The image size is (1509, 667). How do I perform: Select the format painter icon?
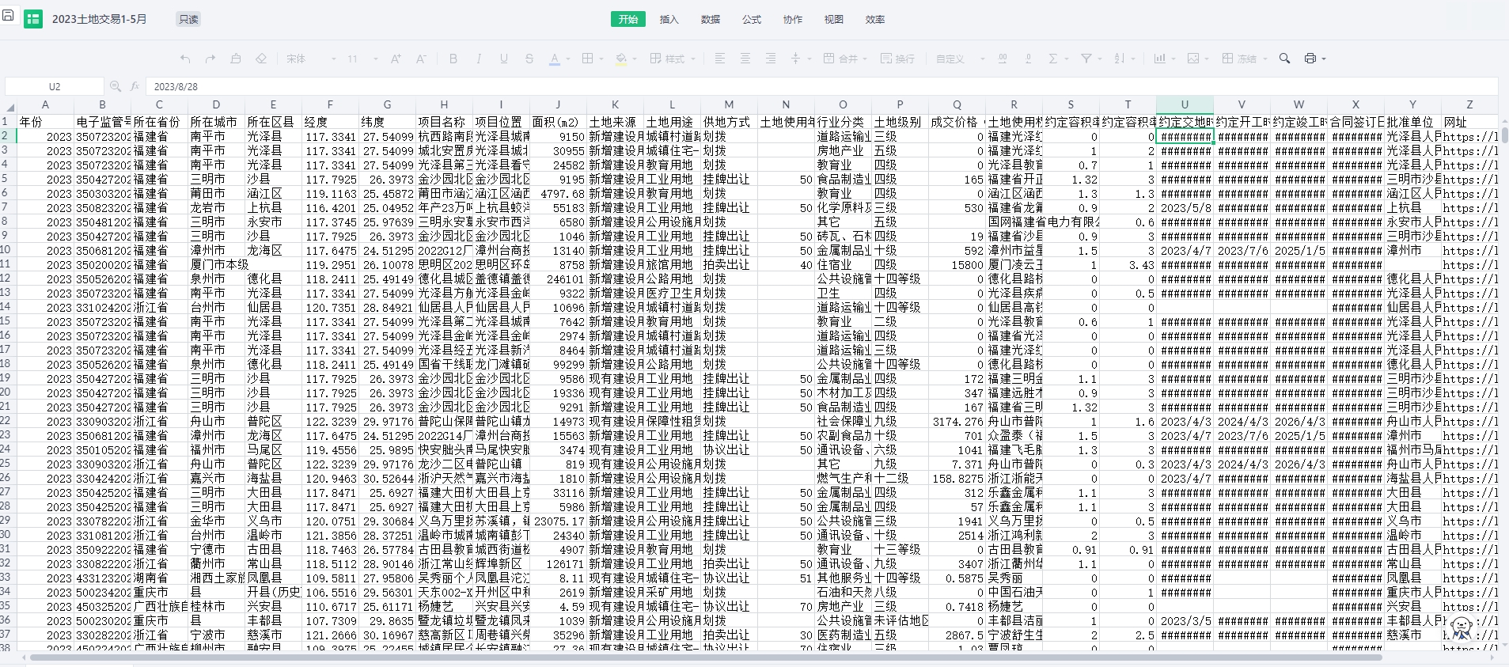pos(236,59)
